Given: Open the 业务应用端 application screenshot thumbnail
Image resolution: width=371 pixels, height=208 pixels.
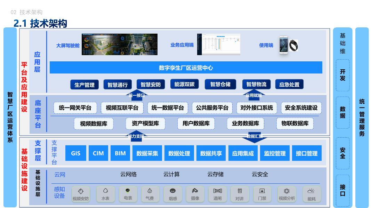Looking at the screenshot, I should pyautogui.click(x=219, y=44).
